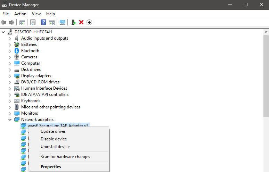
Task: Expand the Display adapters category
Action: (x=10, y=76)
